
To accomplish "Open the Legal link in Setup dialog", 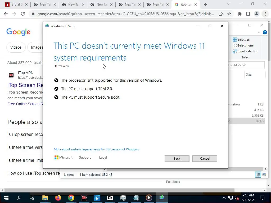I will (103, 158).
